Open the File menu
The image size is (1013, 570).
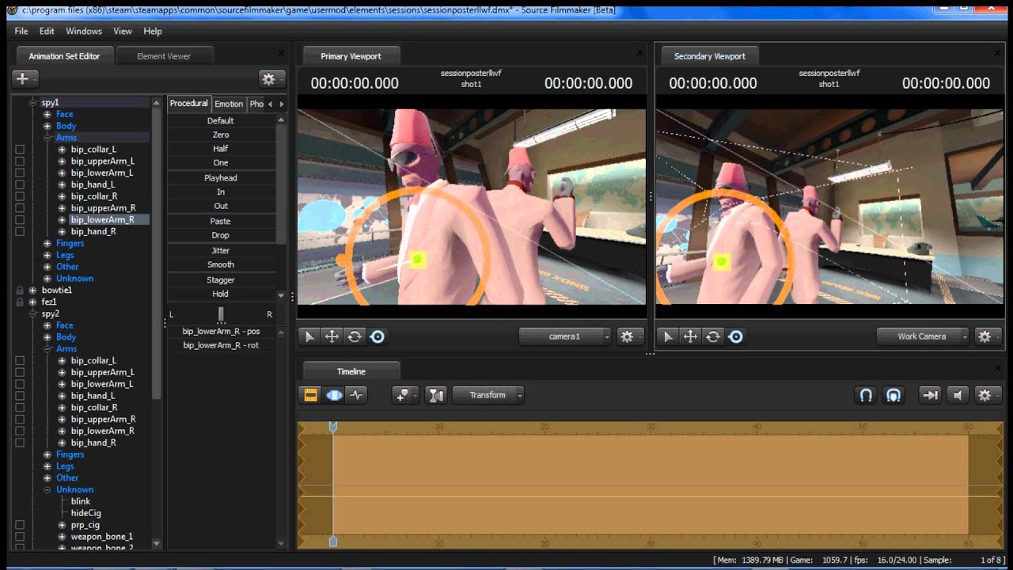[21, 31]
